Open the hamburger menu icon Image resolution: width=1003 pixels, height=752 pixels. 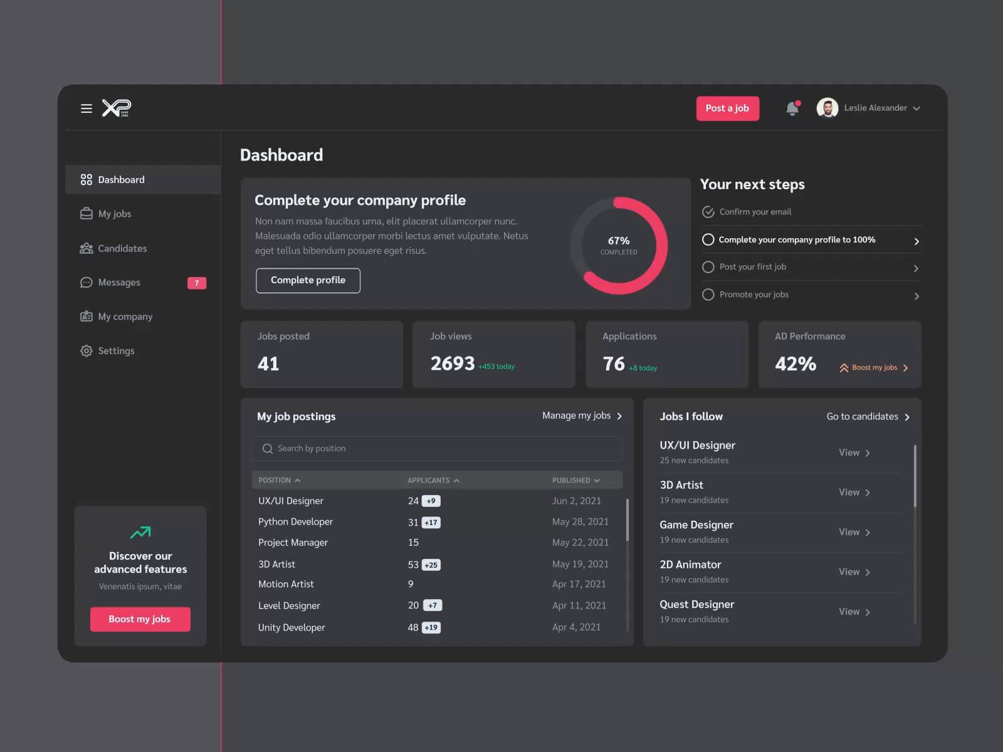(87, 108)
